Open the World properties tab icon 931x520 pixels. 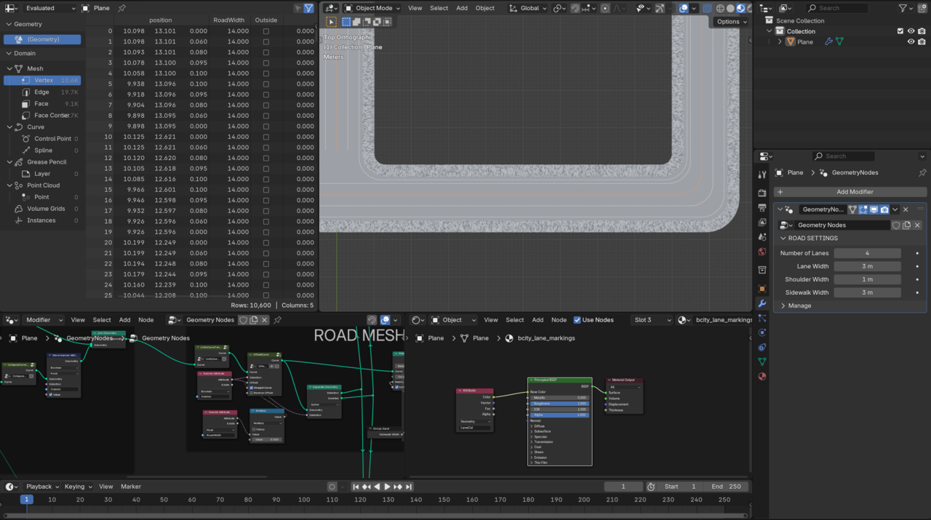click(762, 252)
